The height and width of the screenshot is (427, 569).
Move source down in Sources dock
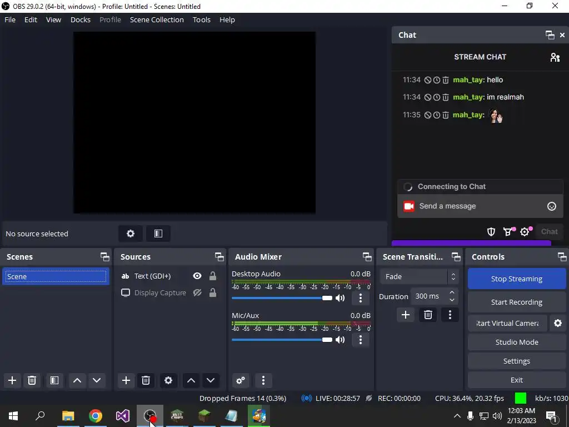pos(211,380)
